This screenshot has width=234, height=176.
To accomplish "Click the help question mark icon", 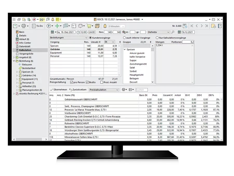I will (220, 26).
